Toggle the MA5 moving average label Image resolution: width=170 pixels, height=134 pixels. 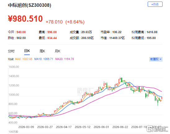tap(24, 59)
